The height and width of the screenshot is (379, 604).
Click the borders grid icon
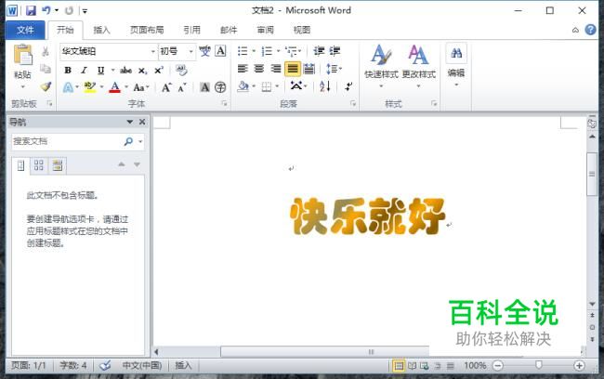tap(266, 87)
